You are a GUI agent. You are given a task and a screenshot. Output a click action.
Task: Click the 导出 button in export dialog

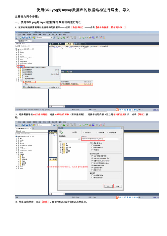tap(108, 186)
